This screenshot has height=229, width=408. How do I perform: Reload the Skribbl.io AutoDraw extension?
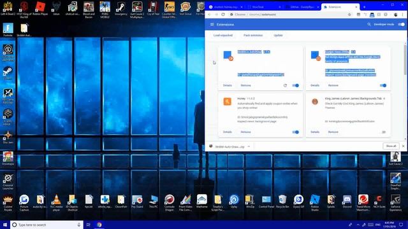click(x=285, y=85)
